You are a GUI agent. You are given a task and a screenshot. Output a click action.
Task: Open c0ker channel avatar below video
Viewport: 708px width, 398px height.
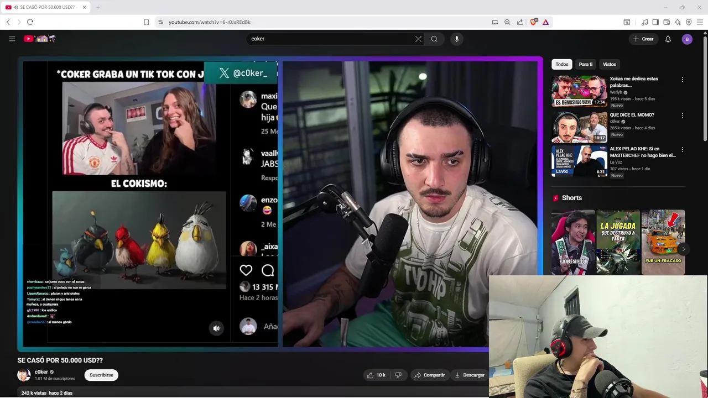click(x=24, y=375)
